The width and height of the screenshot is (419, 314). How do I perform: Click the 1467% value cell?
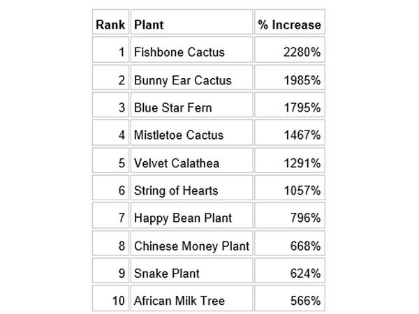289,135
